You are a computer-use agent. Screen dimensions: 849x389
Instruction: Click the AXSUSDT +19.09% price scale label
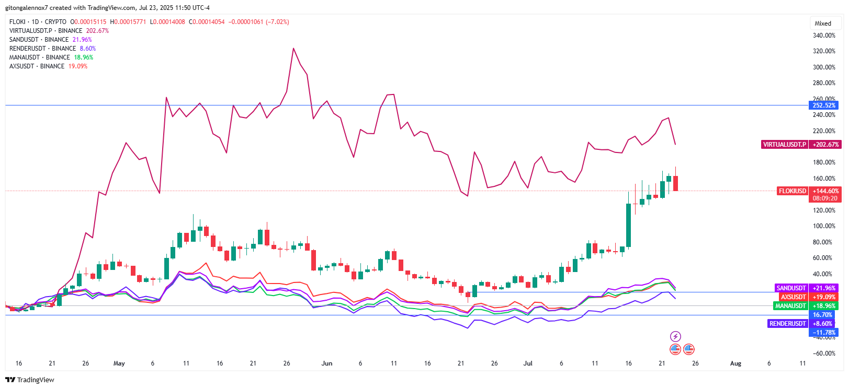pos(809,297)
